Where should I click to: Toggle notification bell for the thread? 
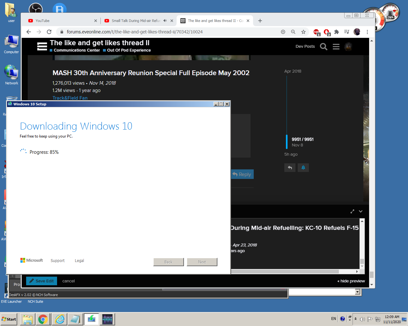[303, 167]
